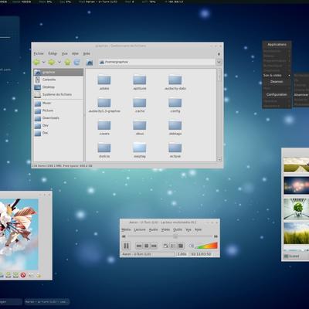Open the .aptitude folder
The height and width of the screenshot is (309, 309).
coord(140,82)
